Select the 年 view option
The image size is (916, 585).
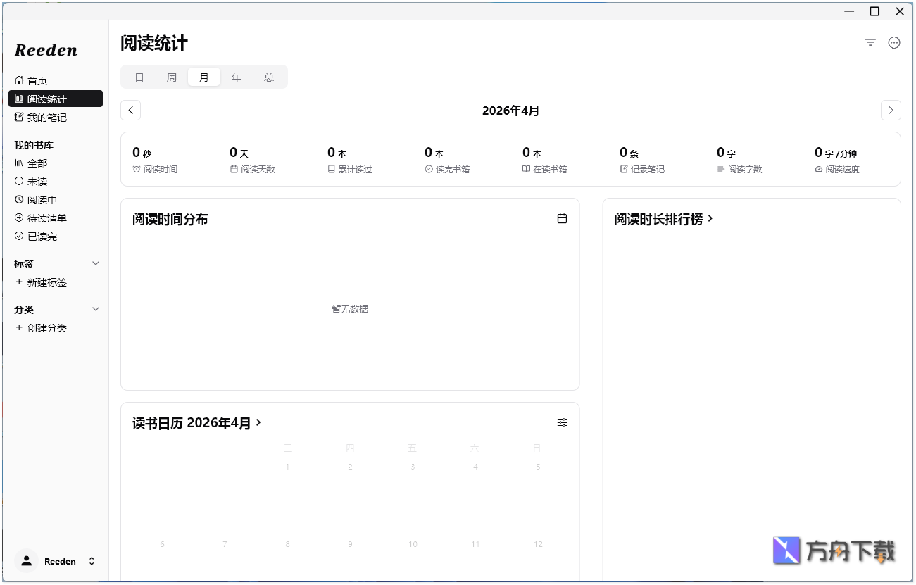coord(237,77)
